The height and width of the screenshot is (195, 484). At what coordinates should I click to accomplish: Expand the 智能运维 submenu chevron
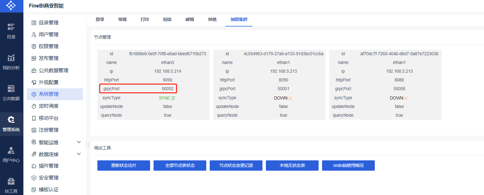click(x=79, y=142)
